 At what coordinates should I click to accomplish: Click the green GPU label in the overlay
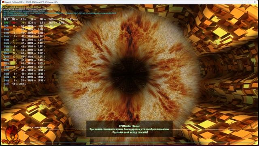(x=6, y=23)
